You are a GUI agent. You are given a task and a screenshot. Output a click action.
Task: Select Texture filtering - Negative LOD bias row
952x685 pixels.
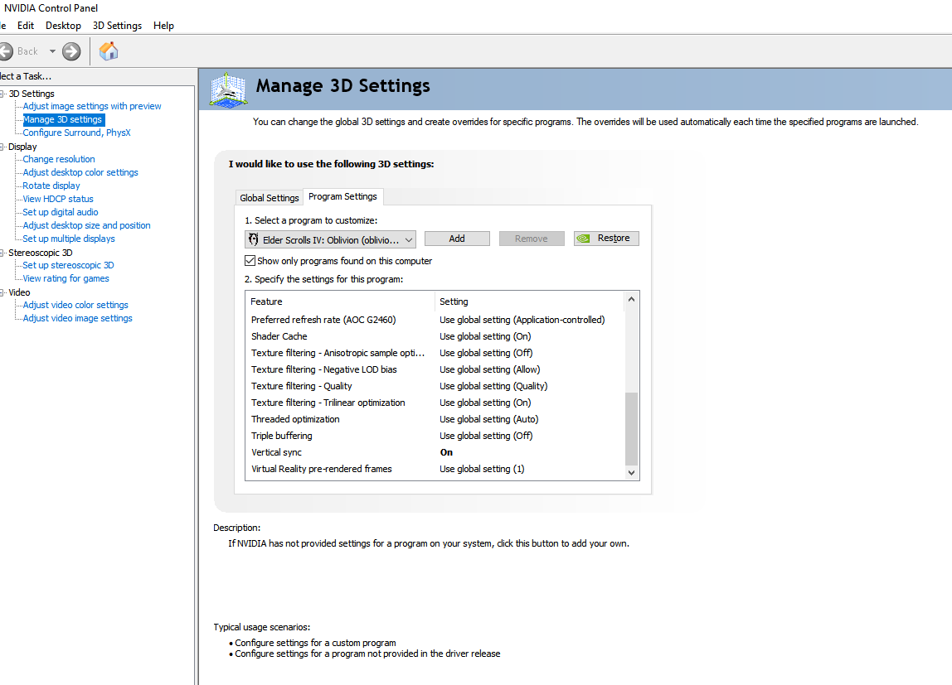pos(435,369)
